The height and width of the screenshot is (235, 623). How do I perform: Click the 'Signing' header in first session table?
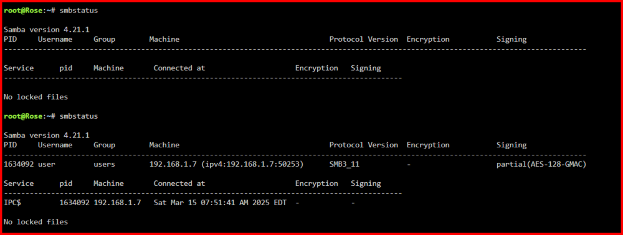(511, 39)
